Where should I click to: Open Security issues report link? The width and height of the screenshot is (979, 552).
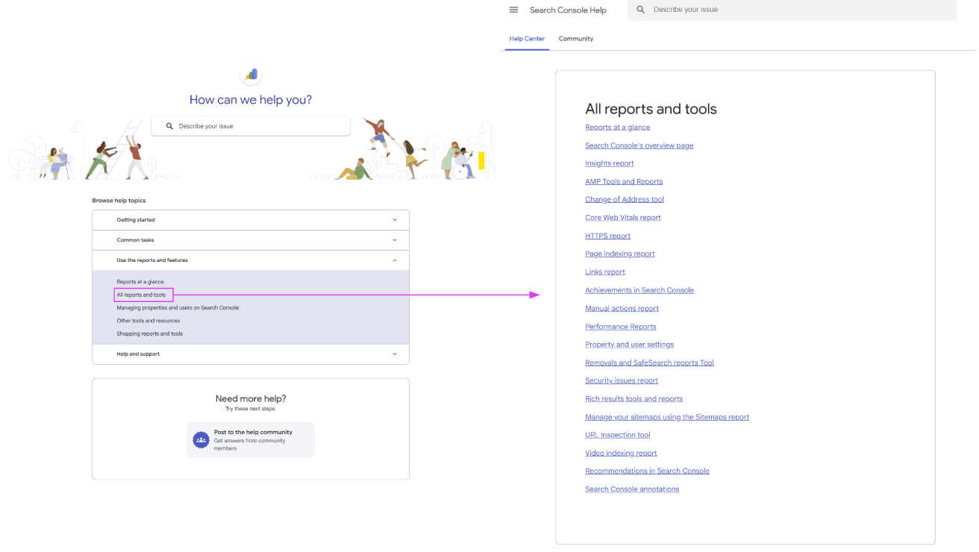622,380
